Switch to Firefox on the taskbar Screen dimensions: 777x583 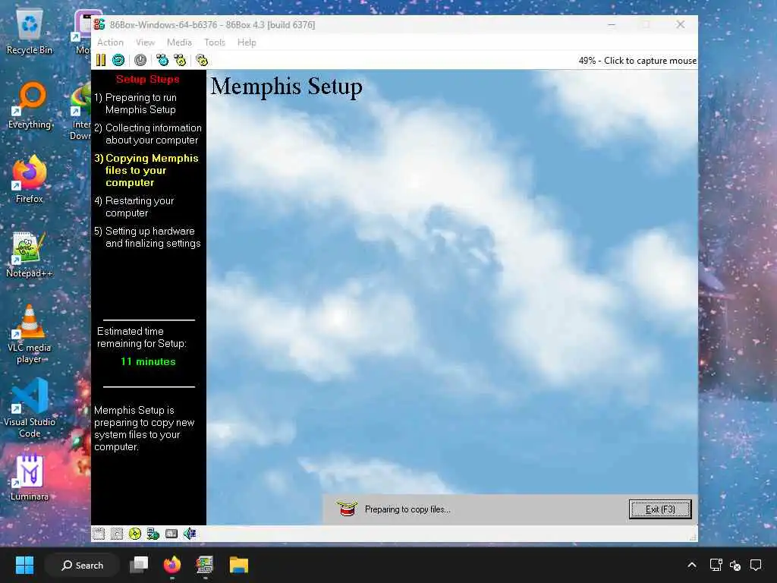click(x=172, y=565)
